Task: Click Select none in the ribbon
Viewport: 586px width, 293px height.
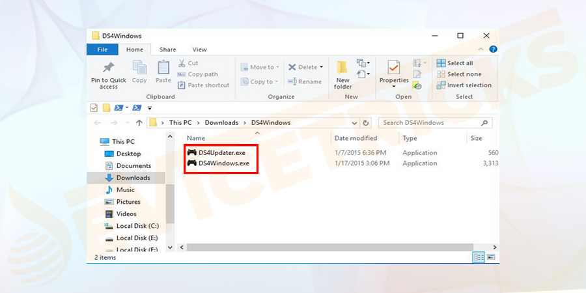Action: [459, 74]
